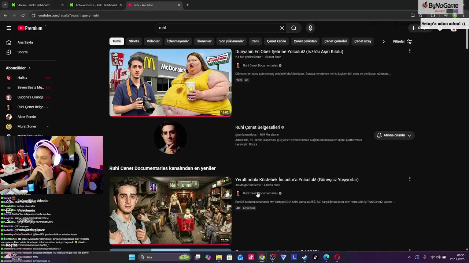469x263 pixels.
Task: Open Steam from the taskbar
Action: [x=304, y=257]
